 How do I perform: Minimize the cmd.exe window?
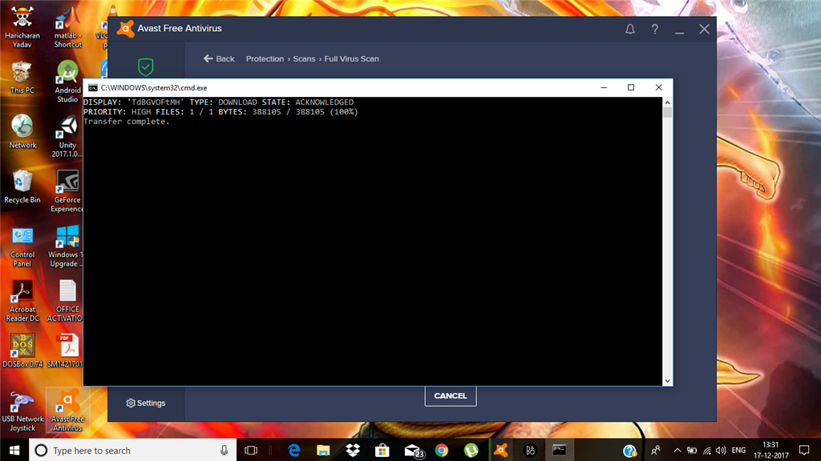[x=604, y=87]
